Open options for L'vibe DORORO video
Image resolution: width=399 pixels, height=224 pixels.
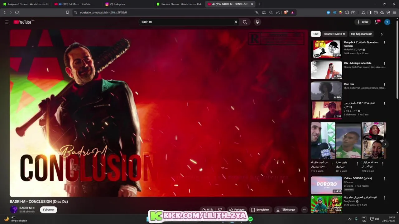[384, 179]
